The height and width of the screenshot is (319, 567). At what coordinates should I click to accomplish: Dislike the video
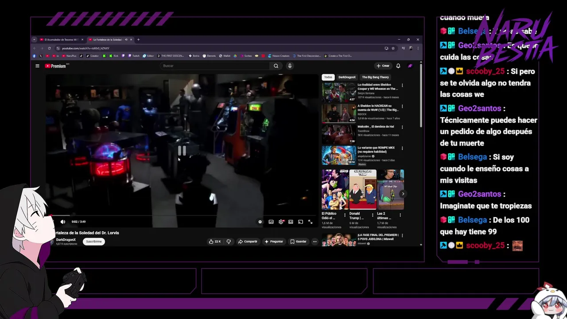coord(229,241)
